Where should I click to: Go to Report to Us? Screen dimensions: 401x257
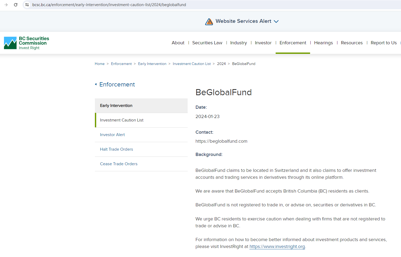tap(384, 43)
